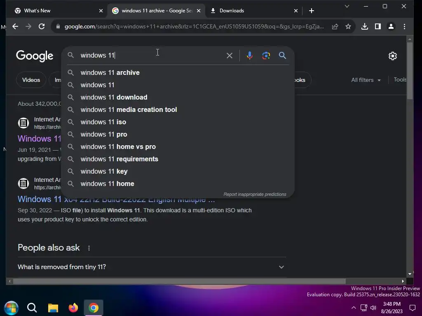The image size is (422, 316).
Task: Show hidden tray icons chevron
Action: [354, 308]
